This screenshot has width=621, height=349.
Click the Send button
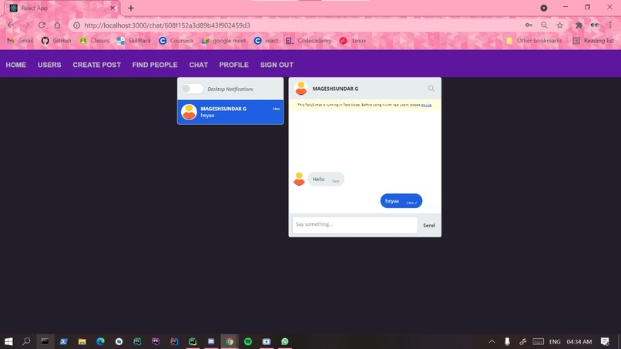(429, 226)
